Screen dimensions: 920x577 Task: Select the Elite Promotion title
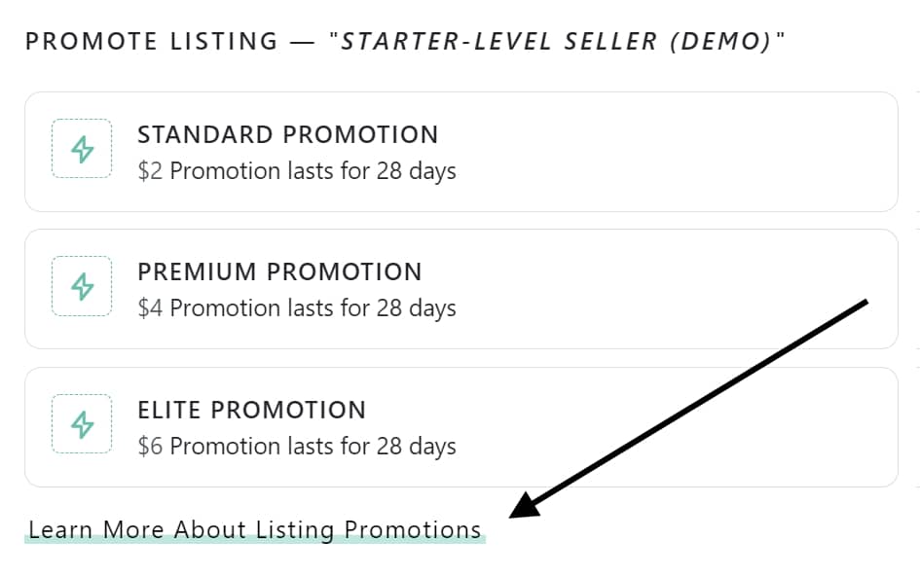tap(252, 410)
